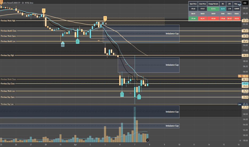This screenshot has height=147, width=249.
Task: Click the 14 label on the date axis
Action: (x=209, y=145)
